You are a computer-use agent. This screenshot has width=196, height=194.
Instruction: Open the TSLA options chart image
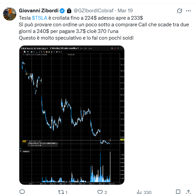72,115
